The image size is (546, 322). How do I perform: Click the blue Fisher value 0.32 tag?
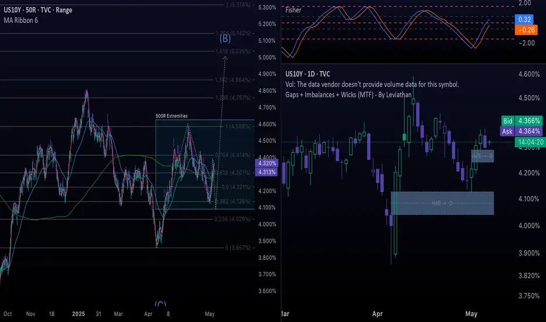(524, 19)
